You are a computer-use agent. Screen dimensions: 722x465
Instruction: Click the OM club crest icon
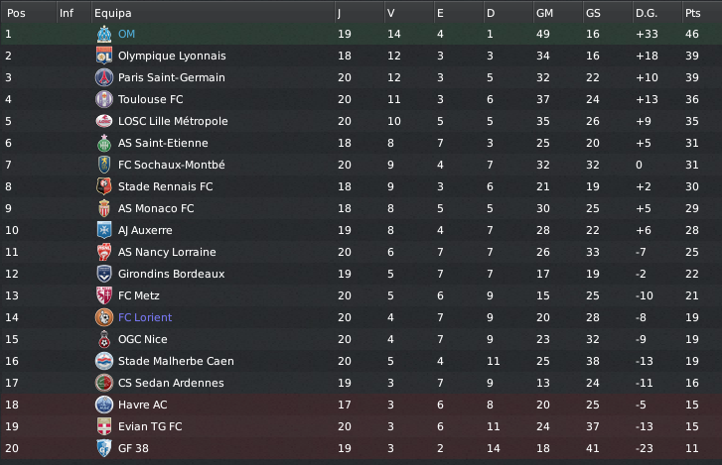tap(103, 34)
